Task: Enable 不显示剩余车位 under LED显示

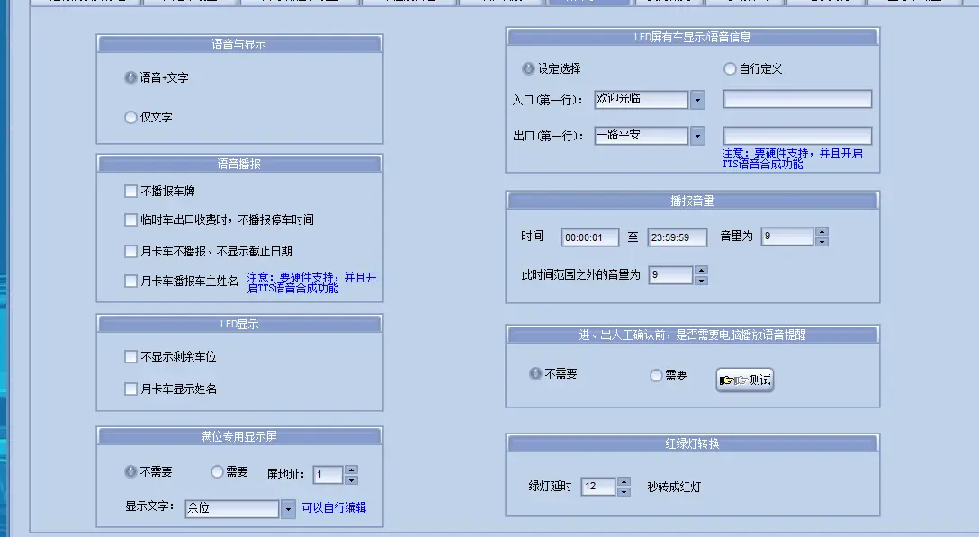Action: [130, 356]
